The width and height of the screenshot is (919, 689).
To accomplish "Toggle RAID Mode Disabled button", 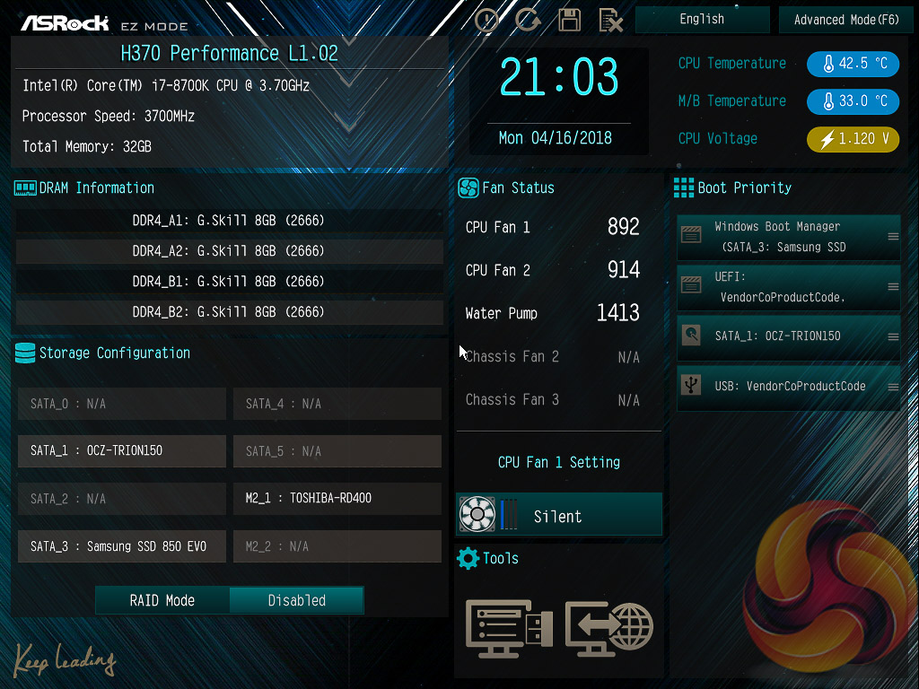I will click(x=296, y=600).
